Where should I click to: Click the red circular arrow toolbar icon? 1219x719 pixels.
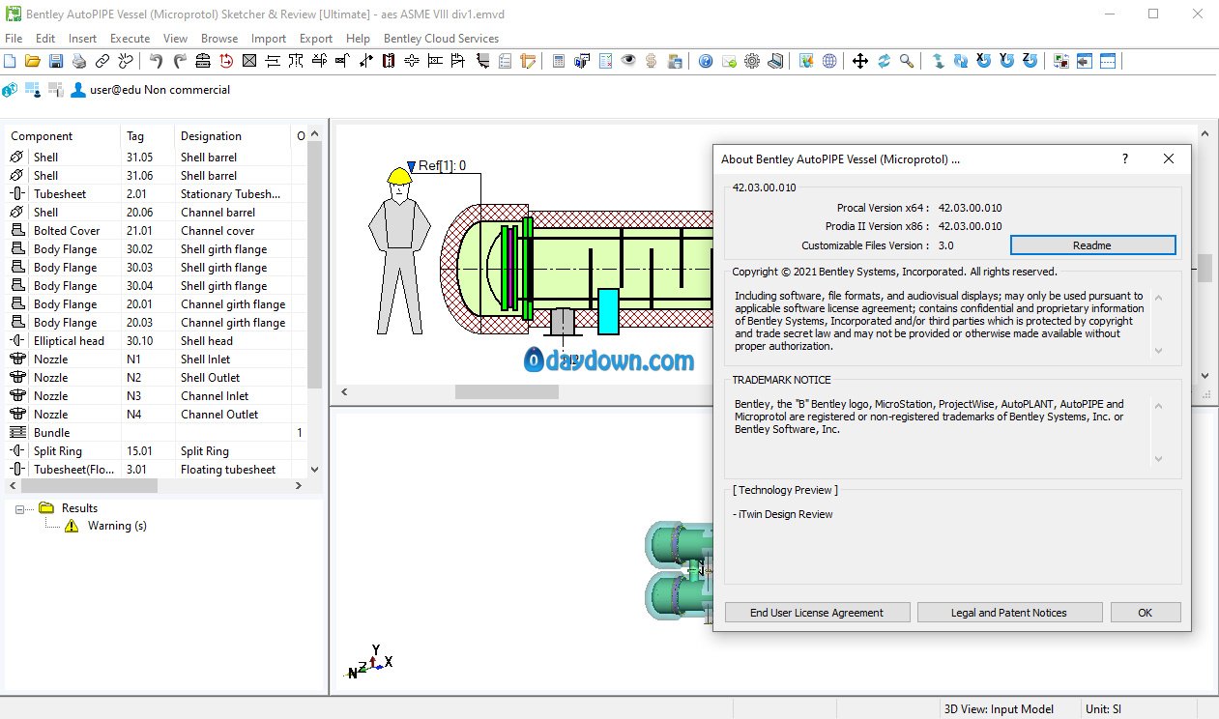(226, 61)
